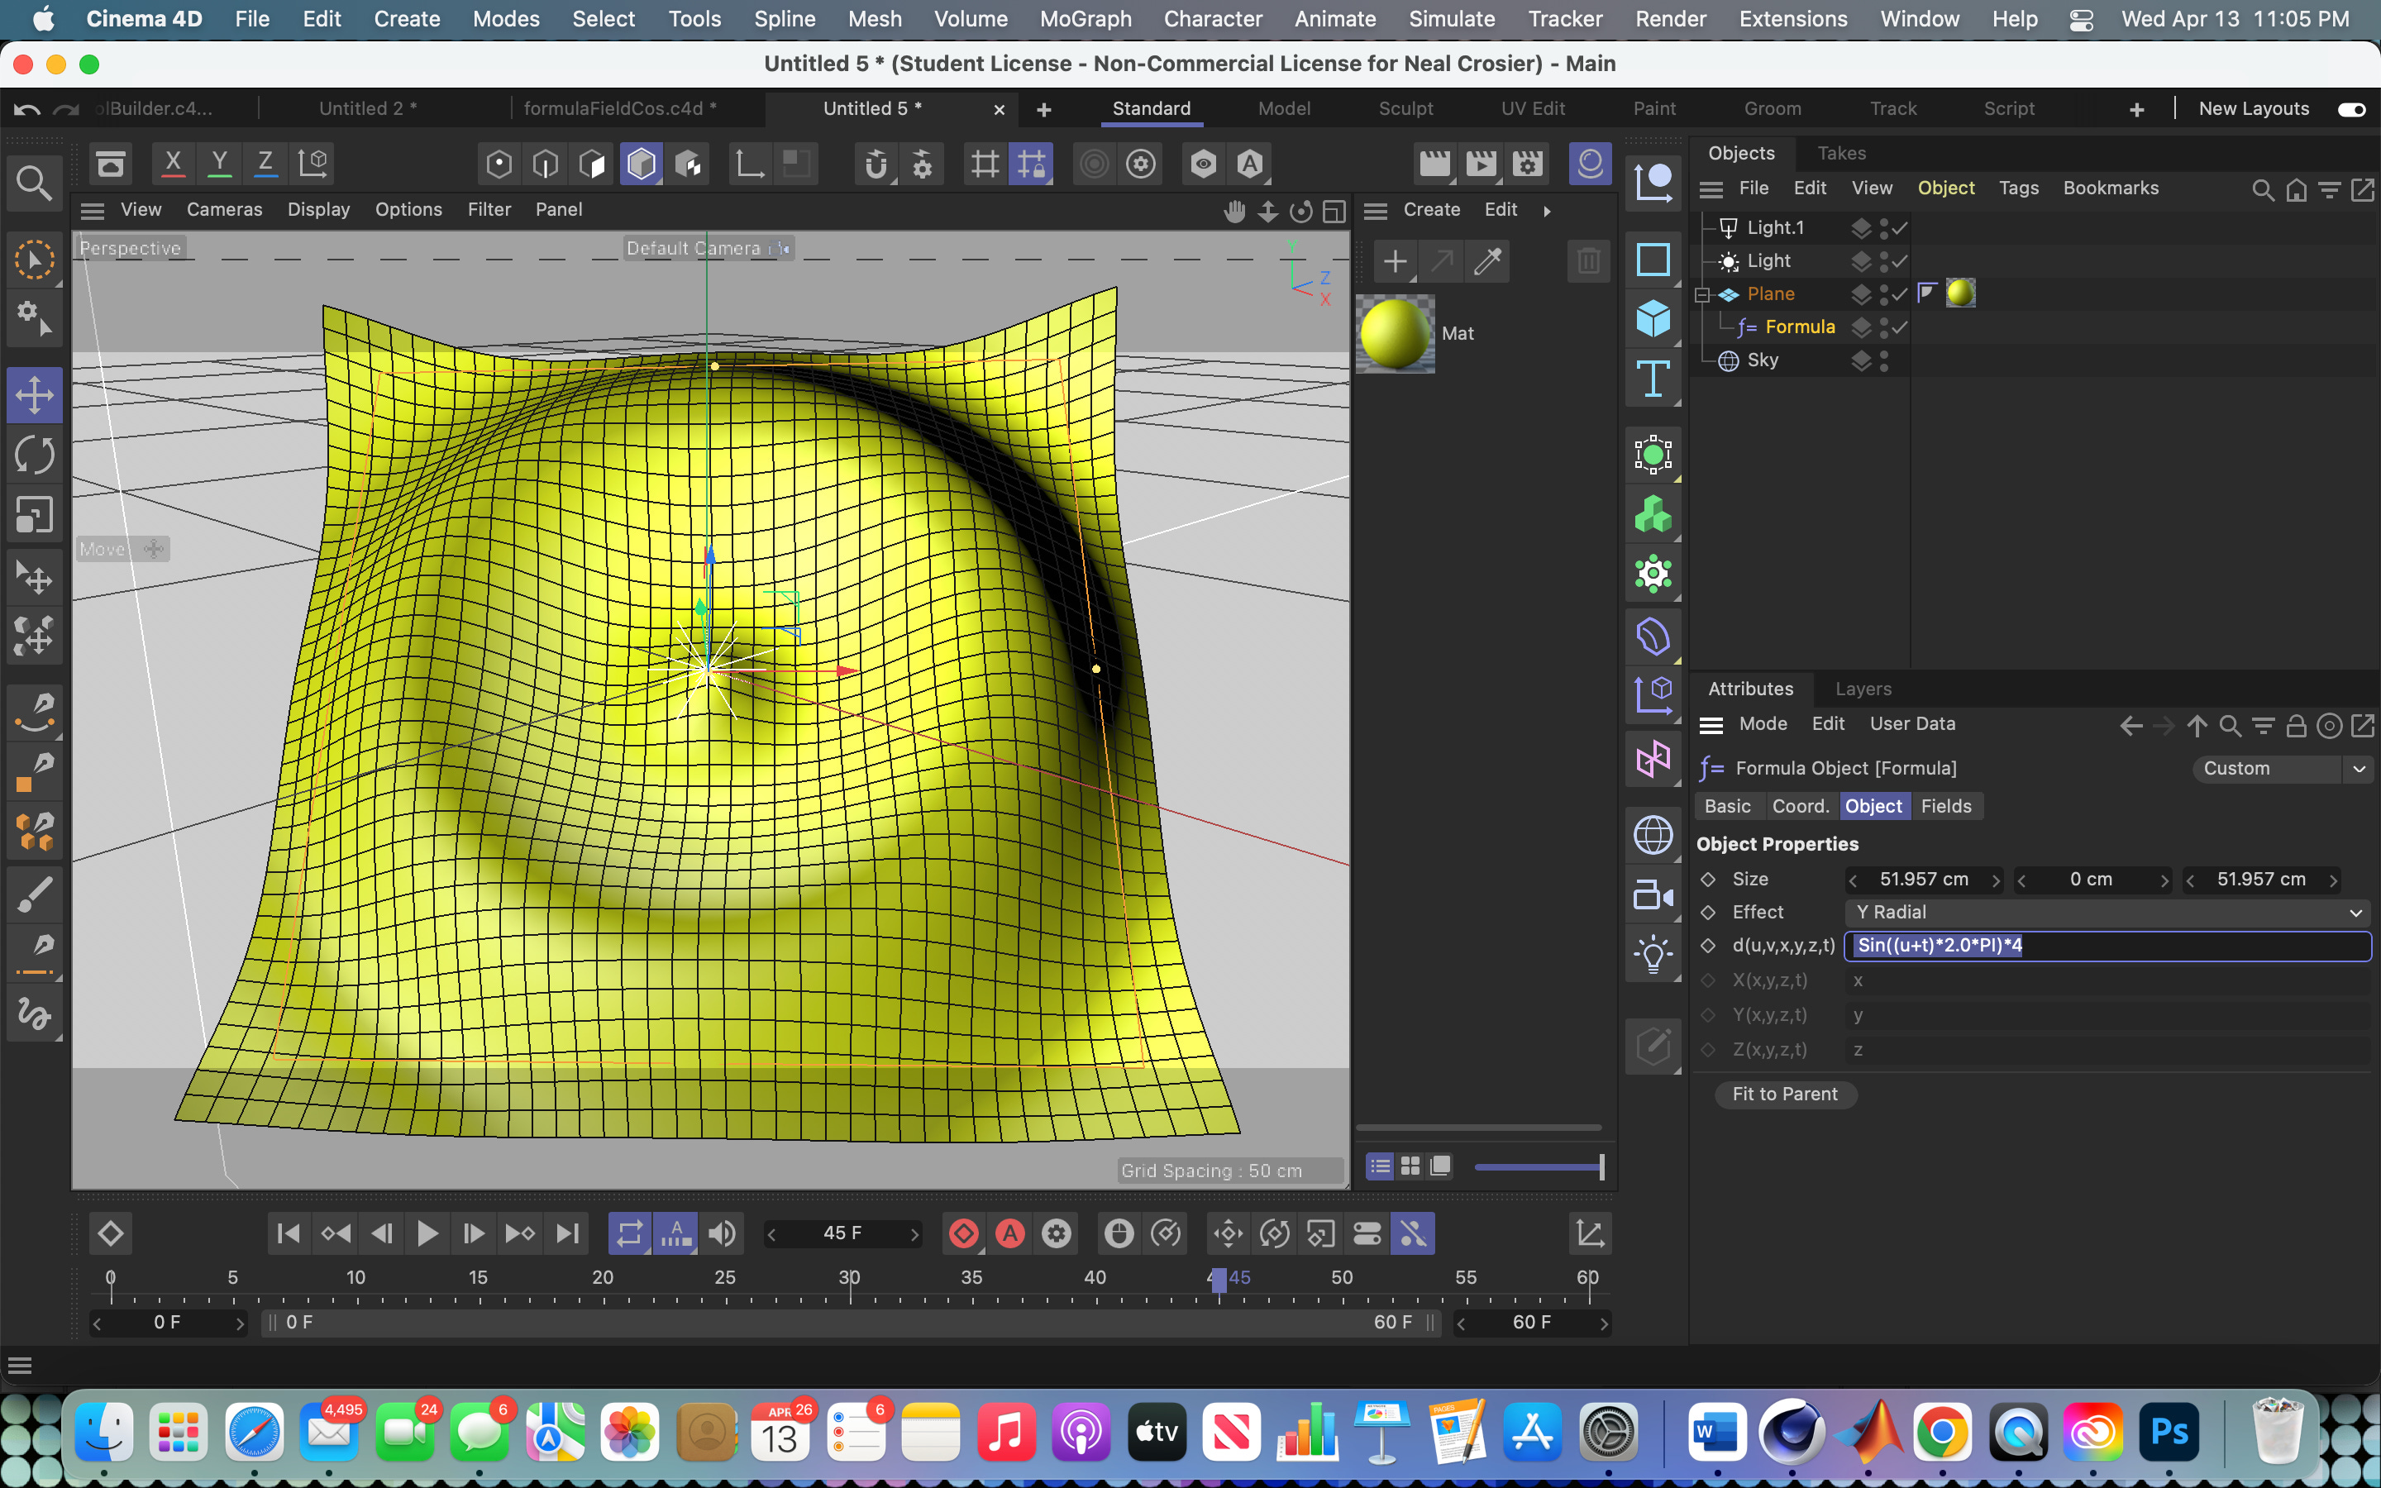Click the material thumbnail size slider

[x=1539, y=1167]
